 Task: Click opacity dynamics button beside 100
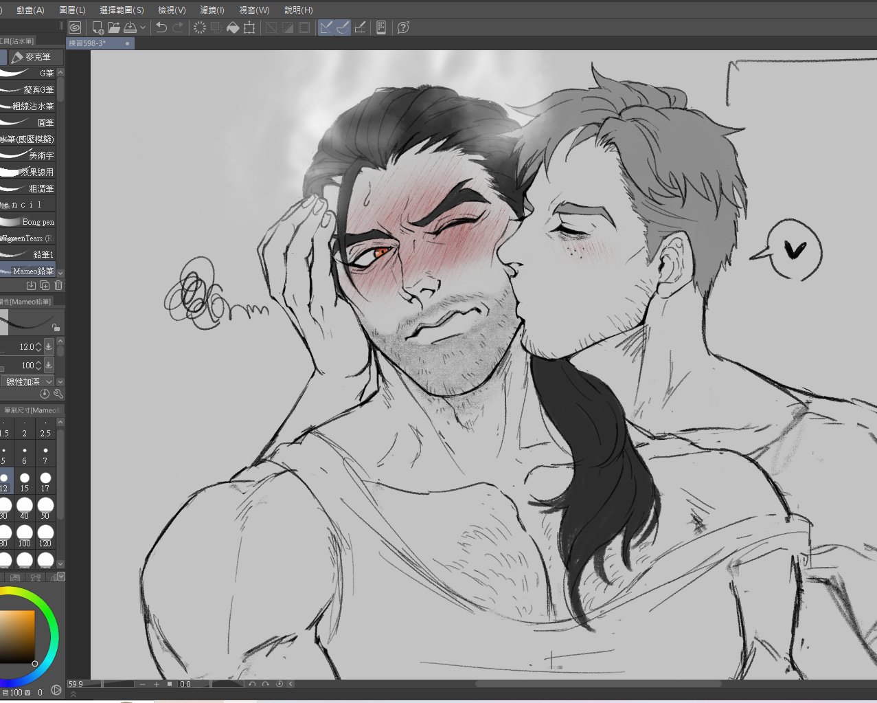(49, 366)
